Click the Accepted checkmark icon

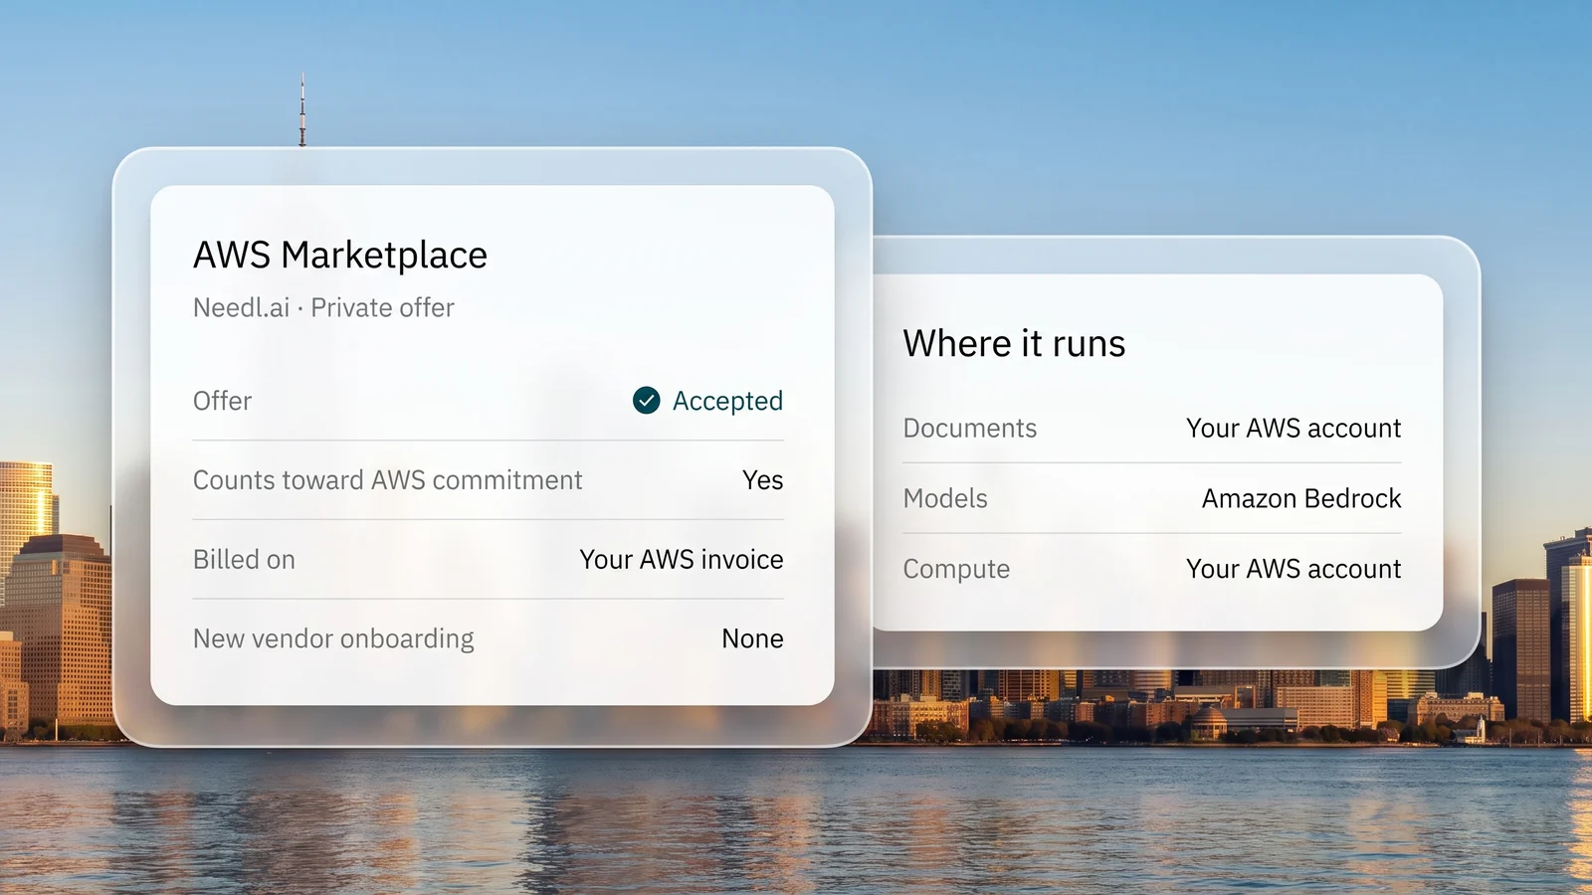pos(647,401)
